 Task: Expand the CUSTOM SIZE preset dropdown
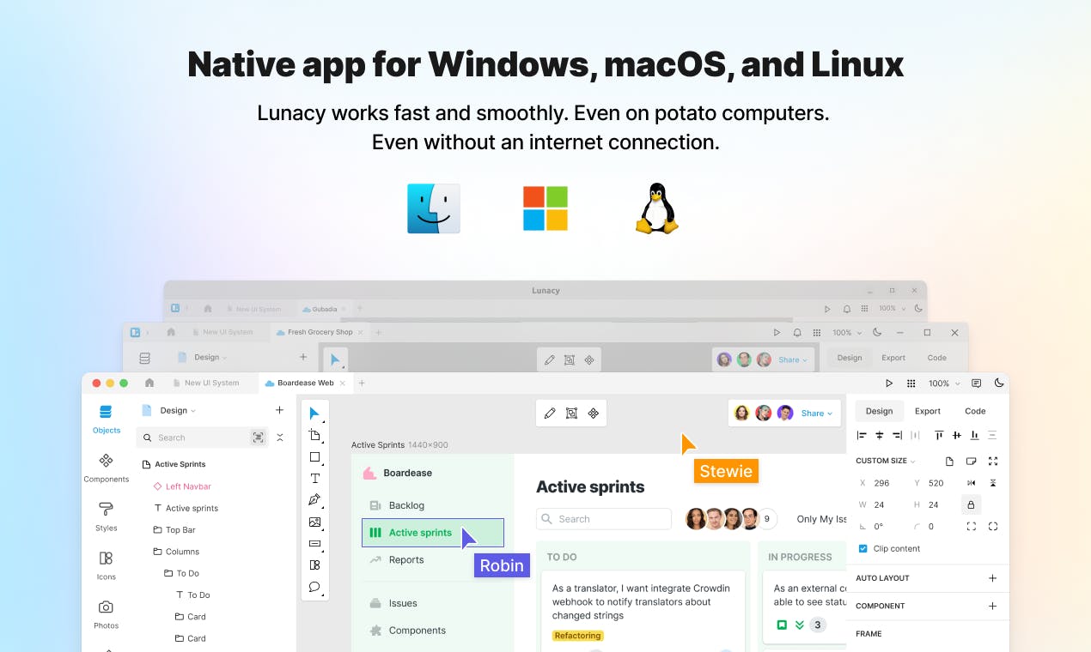point(886,461)
